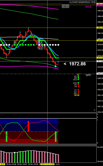This screenshot has width=103, height=166.
Task: Click the tall red bar in oscillator panel
Action: coord(28,126)
